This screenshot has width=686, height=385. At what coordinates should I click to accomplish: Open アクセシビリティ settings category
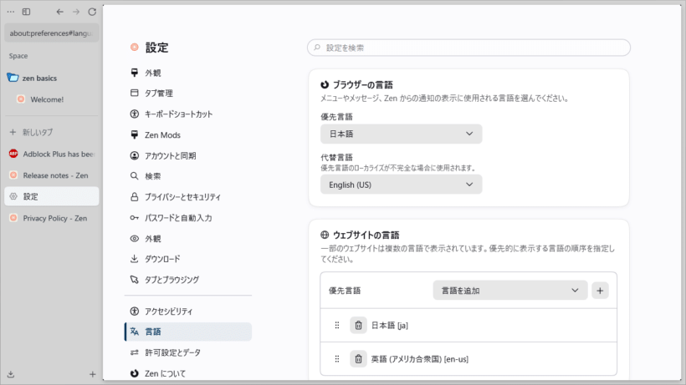click(188, 312)
